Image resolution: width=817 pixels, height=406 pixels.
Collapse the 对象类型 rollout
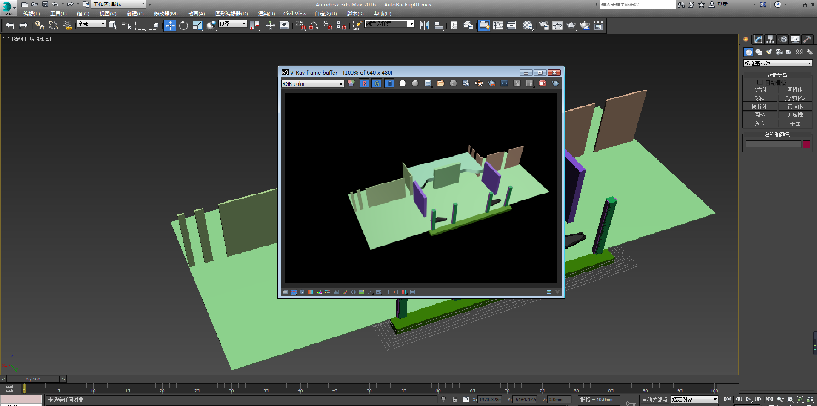tap(777, 75)
